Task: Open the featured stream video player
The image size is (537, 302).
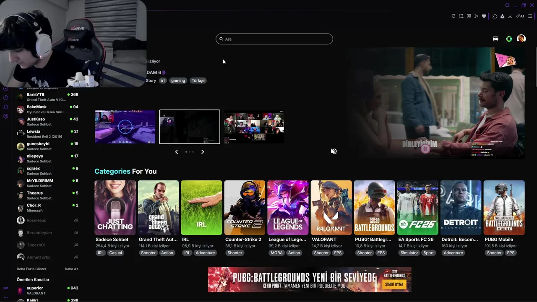Action: 436,103
